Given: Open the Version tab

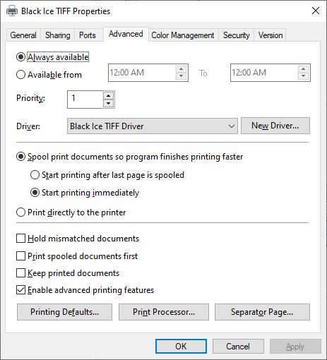Looking at the screenshot, I should (270, 35).
